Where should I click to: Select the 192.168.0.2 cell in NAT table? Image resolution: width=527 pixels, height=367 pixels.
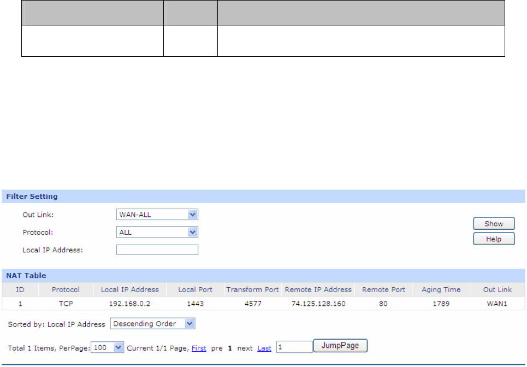129,304
